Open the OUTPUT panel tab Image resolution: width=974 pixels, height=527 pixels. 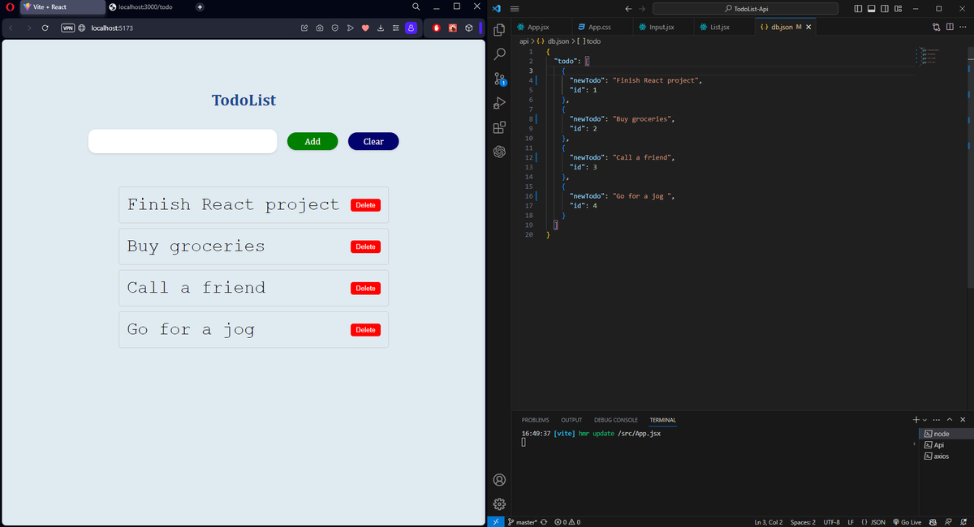(x=571, y=420)
